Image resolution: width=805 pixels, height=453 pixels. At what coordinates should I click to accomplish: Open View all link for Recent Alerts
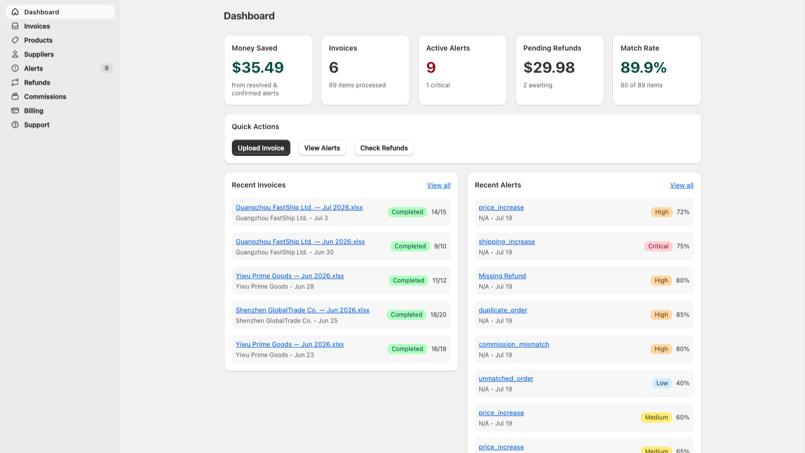(x=682, y=185)
